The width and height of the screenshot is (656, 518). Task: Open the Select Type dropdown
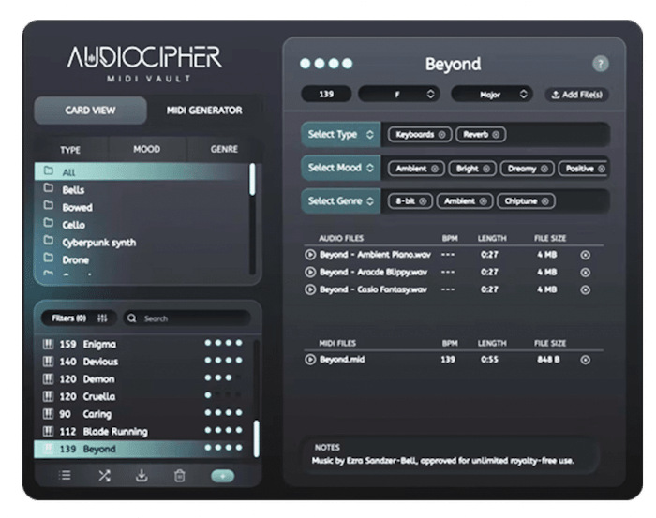tap(341, 134)
